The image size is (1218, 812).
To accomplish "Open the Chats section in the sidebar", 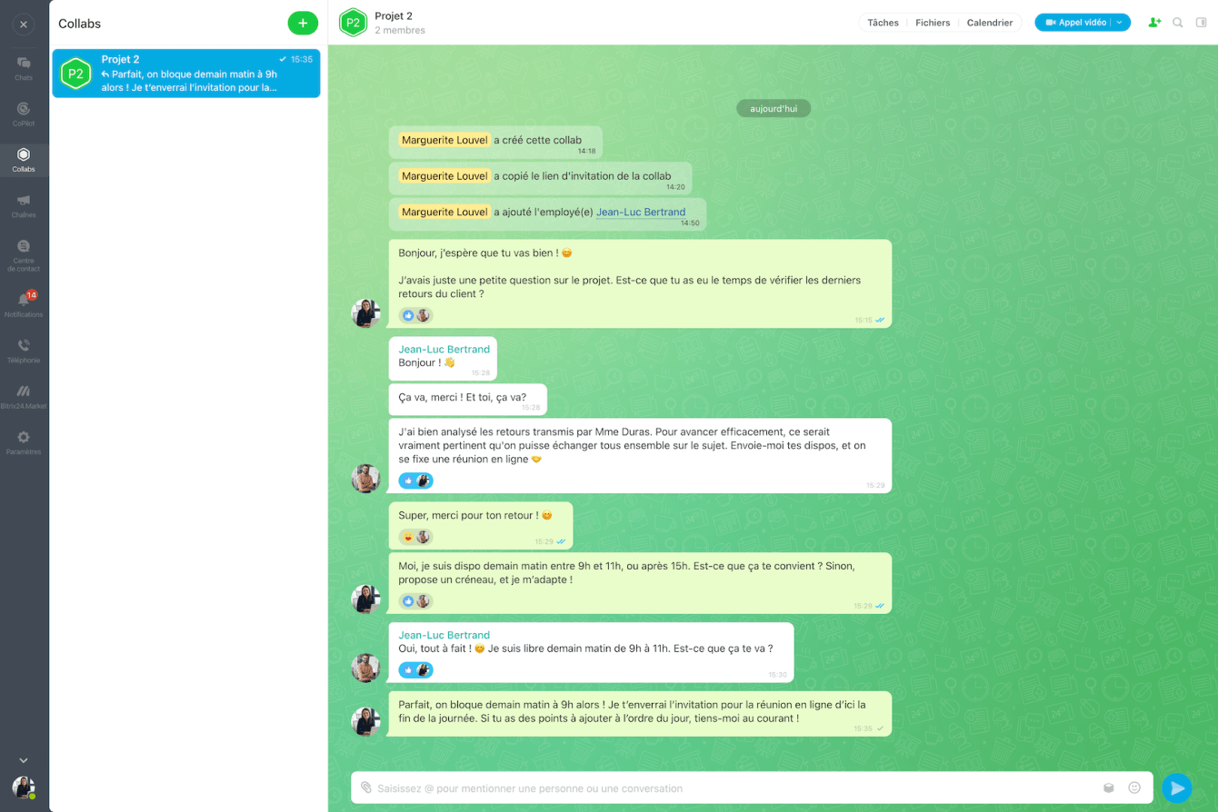I will pyautogui.click(x=24, y=68).
